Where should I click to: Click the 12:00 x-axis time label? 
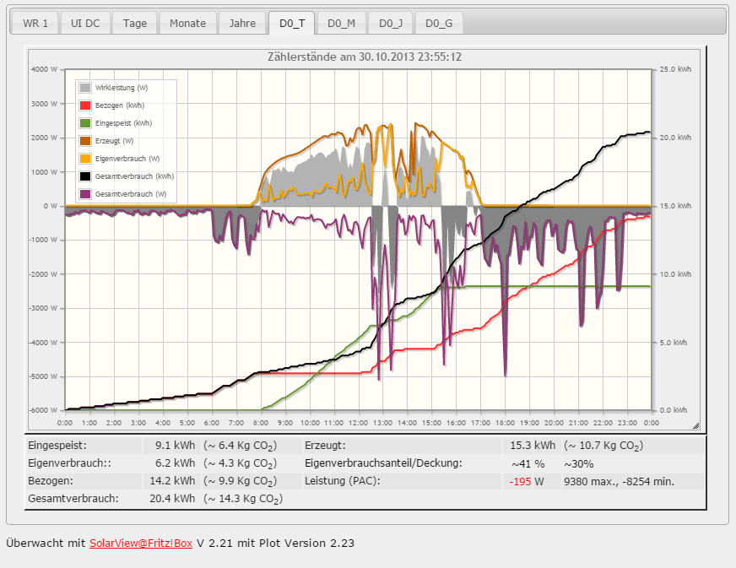coord(358,423)
